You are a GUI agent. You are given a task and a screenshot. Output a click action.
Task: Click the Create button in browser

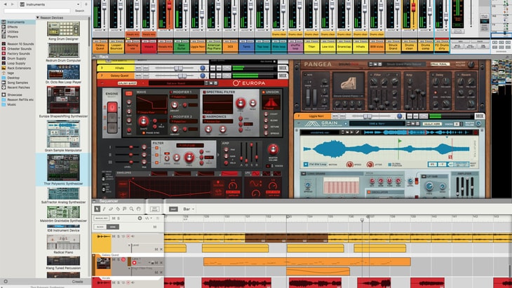click(77, 282)
